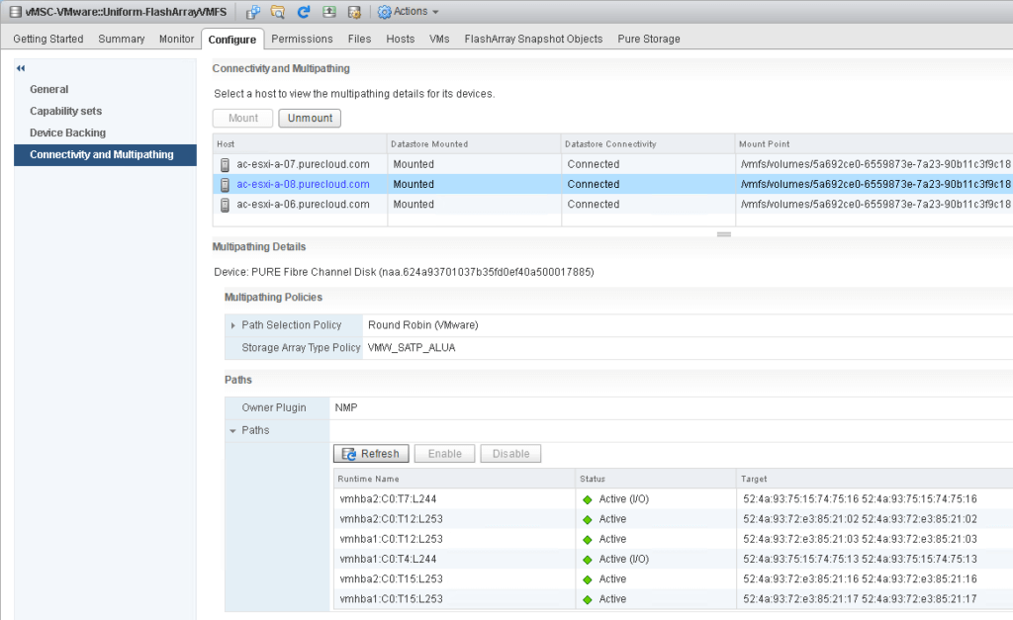Select General in the sidebar
The image size is (1013, 620).
click(49, 89)
